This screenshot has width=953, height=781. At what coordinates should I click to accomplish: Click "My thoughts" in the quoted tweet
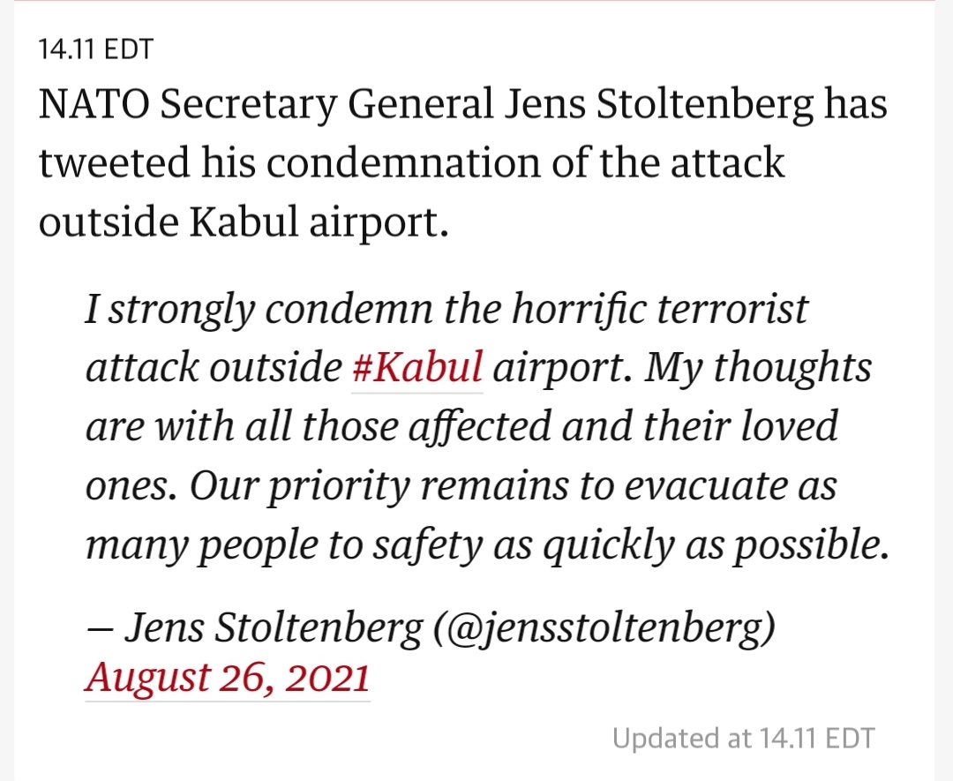[x=758, y=368]
